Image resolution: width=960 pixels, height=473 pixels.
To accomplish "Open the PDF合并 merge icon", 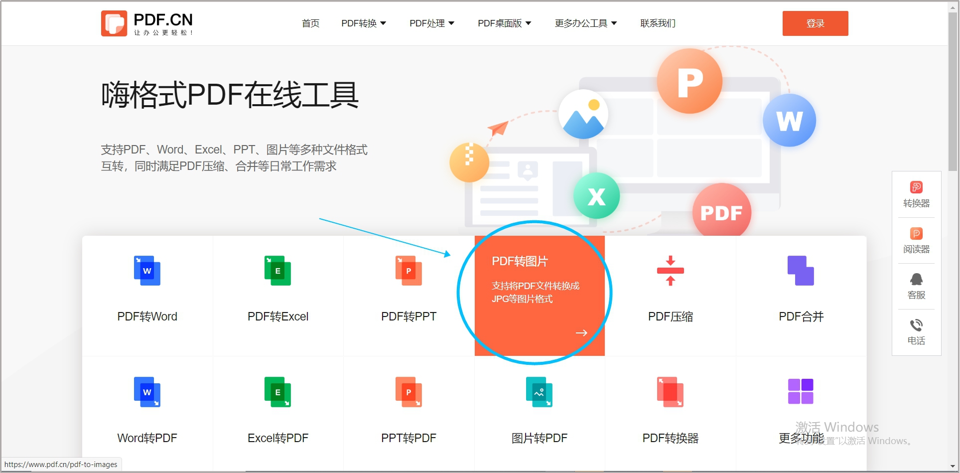I will coord(801,271).
